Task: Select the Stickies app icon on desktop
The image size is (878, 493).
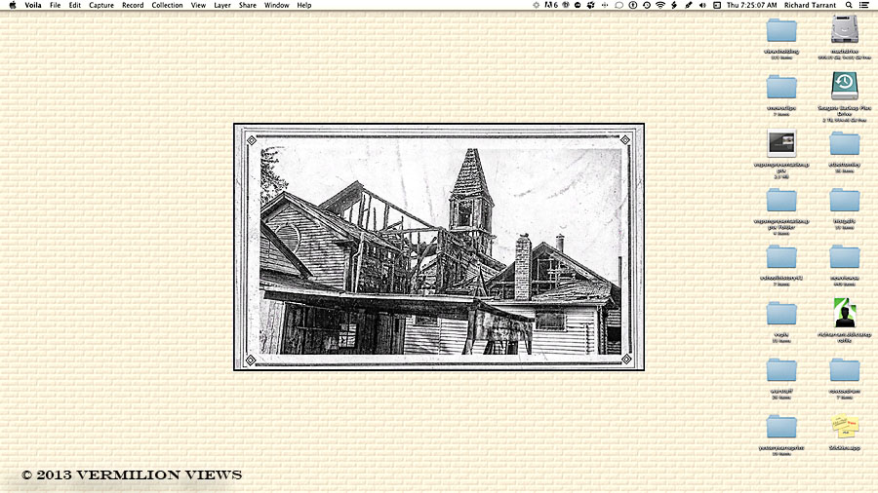Action: click(845, 428)
